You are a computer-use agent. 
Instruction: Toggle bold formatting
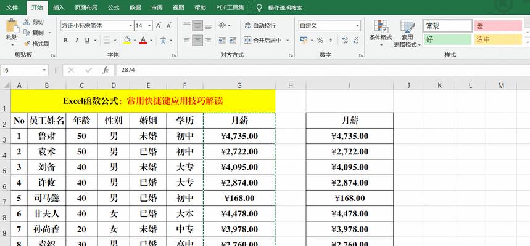pyautogui.click(x=66, y=41)
